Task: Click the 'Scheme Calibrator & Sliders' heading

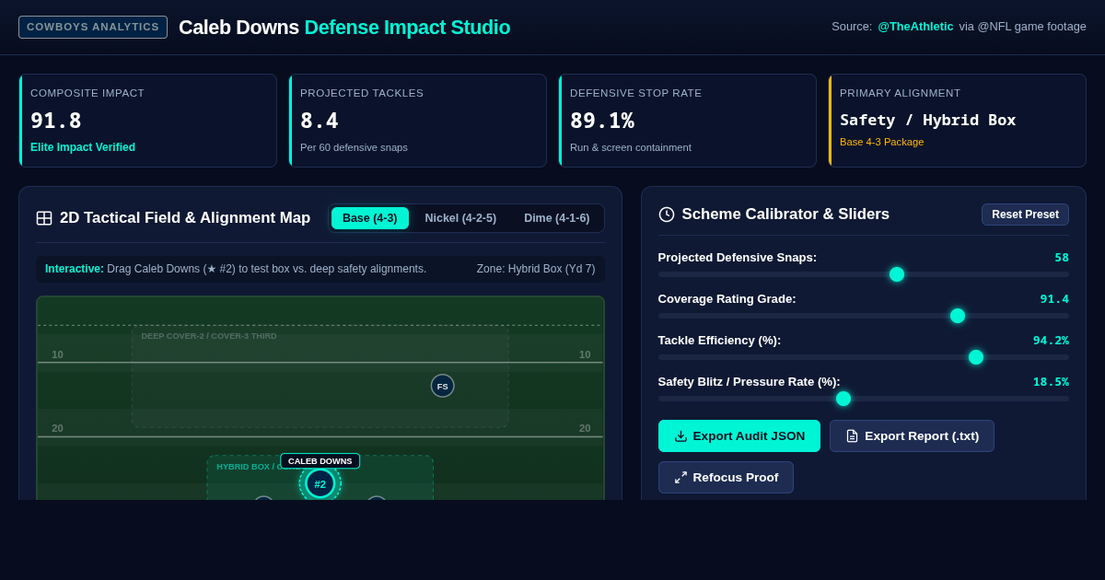Action: pos(785,215)
